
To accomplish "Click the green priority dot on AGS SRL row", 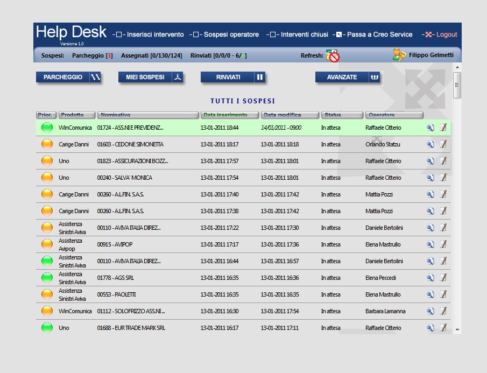I will [46, 277].
